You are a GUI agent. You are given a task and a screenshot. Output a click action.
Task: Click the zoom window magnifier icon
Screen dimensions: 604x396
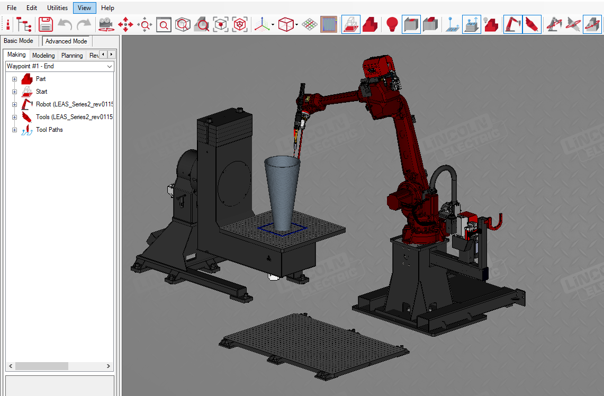point(164,24)
